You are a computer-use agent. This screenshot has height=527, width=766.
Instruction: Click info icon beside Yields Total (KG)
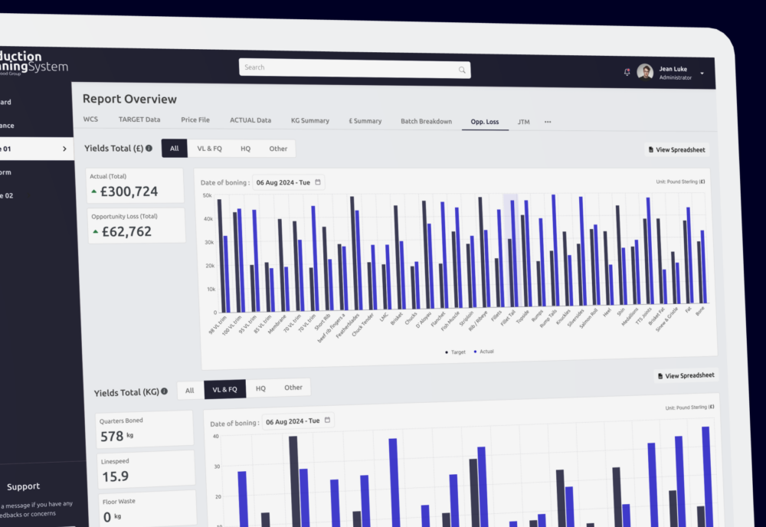coord(164,391)
